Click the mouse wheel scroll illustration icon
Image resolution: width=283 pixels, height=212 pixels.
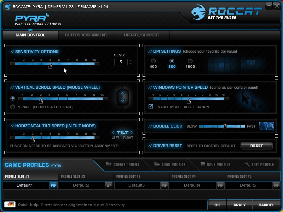(123, 96)
